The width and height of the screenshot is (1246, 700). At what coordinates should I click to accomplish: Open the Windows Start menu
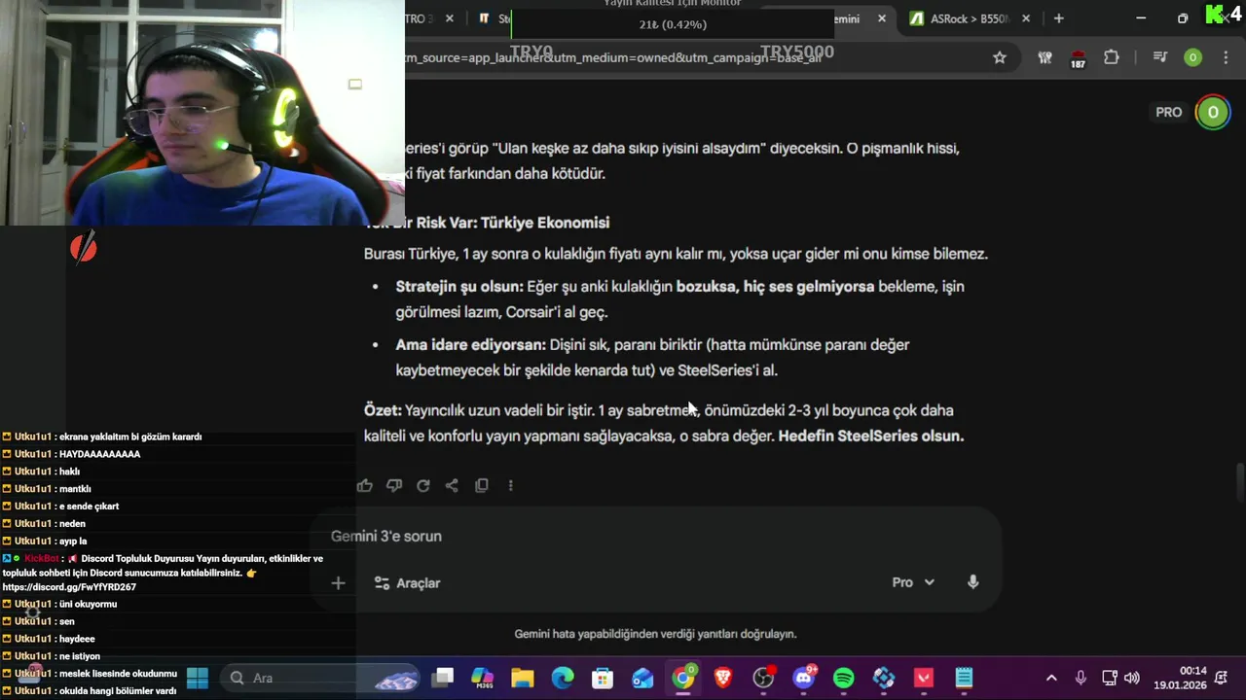(x=197, y=678)
